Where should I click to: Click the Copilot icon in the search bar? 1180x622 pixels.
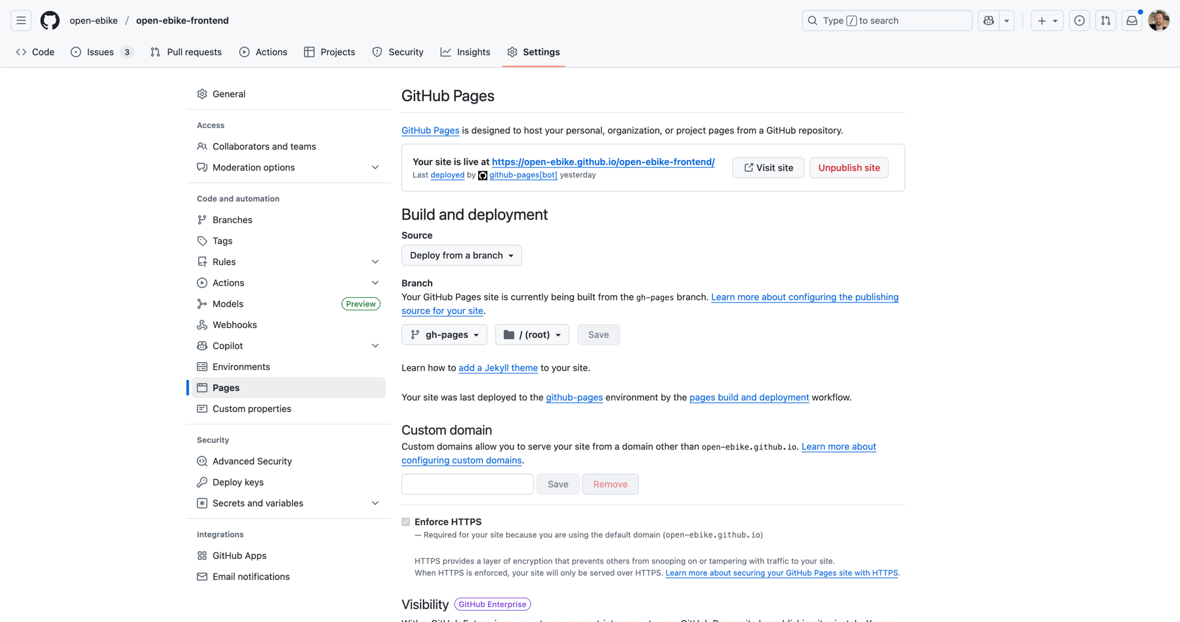(988, 20)
